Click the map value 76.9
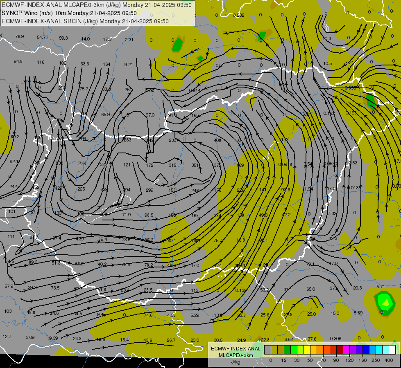Screen dimensions: 401x368 click(19, 36)
